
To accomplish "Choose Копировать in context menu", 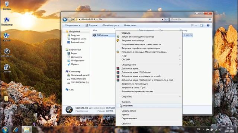I will coord(149,106).
